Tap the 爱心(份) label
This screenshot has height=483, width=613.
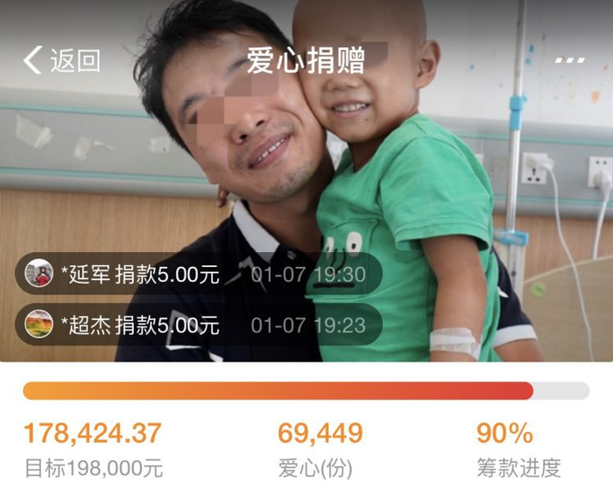click(x=315, y=468)
